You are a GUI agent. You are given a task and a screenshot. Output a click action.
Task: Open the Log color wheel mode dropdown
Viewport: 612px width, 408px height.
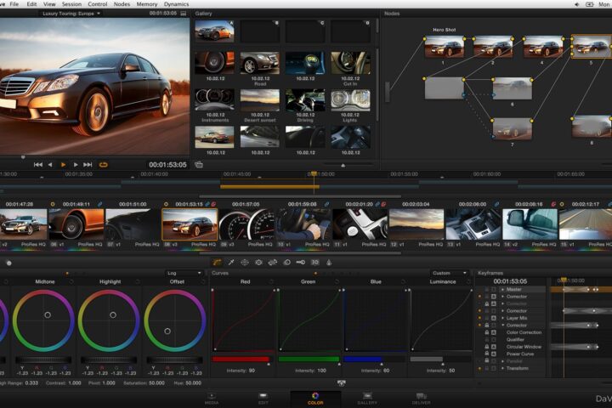(x=184, y=273)
